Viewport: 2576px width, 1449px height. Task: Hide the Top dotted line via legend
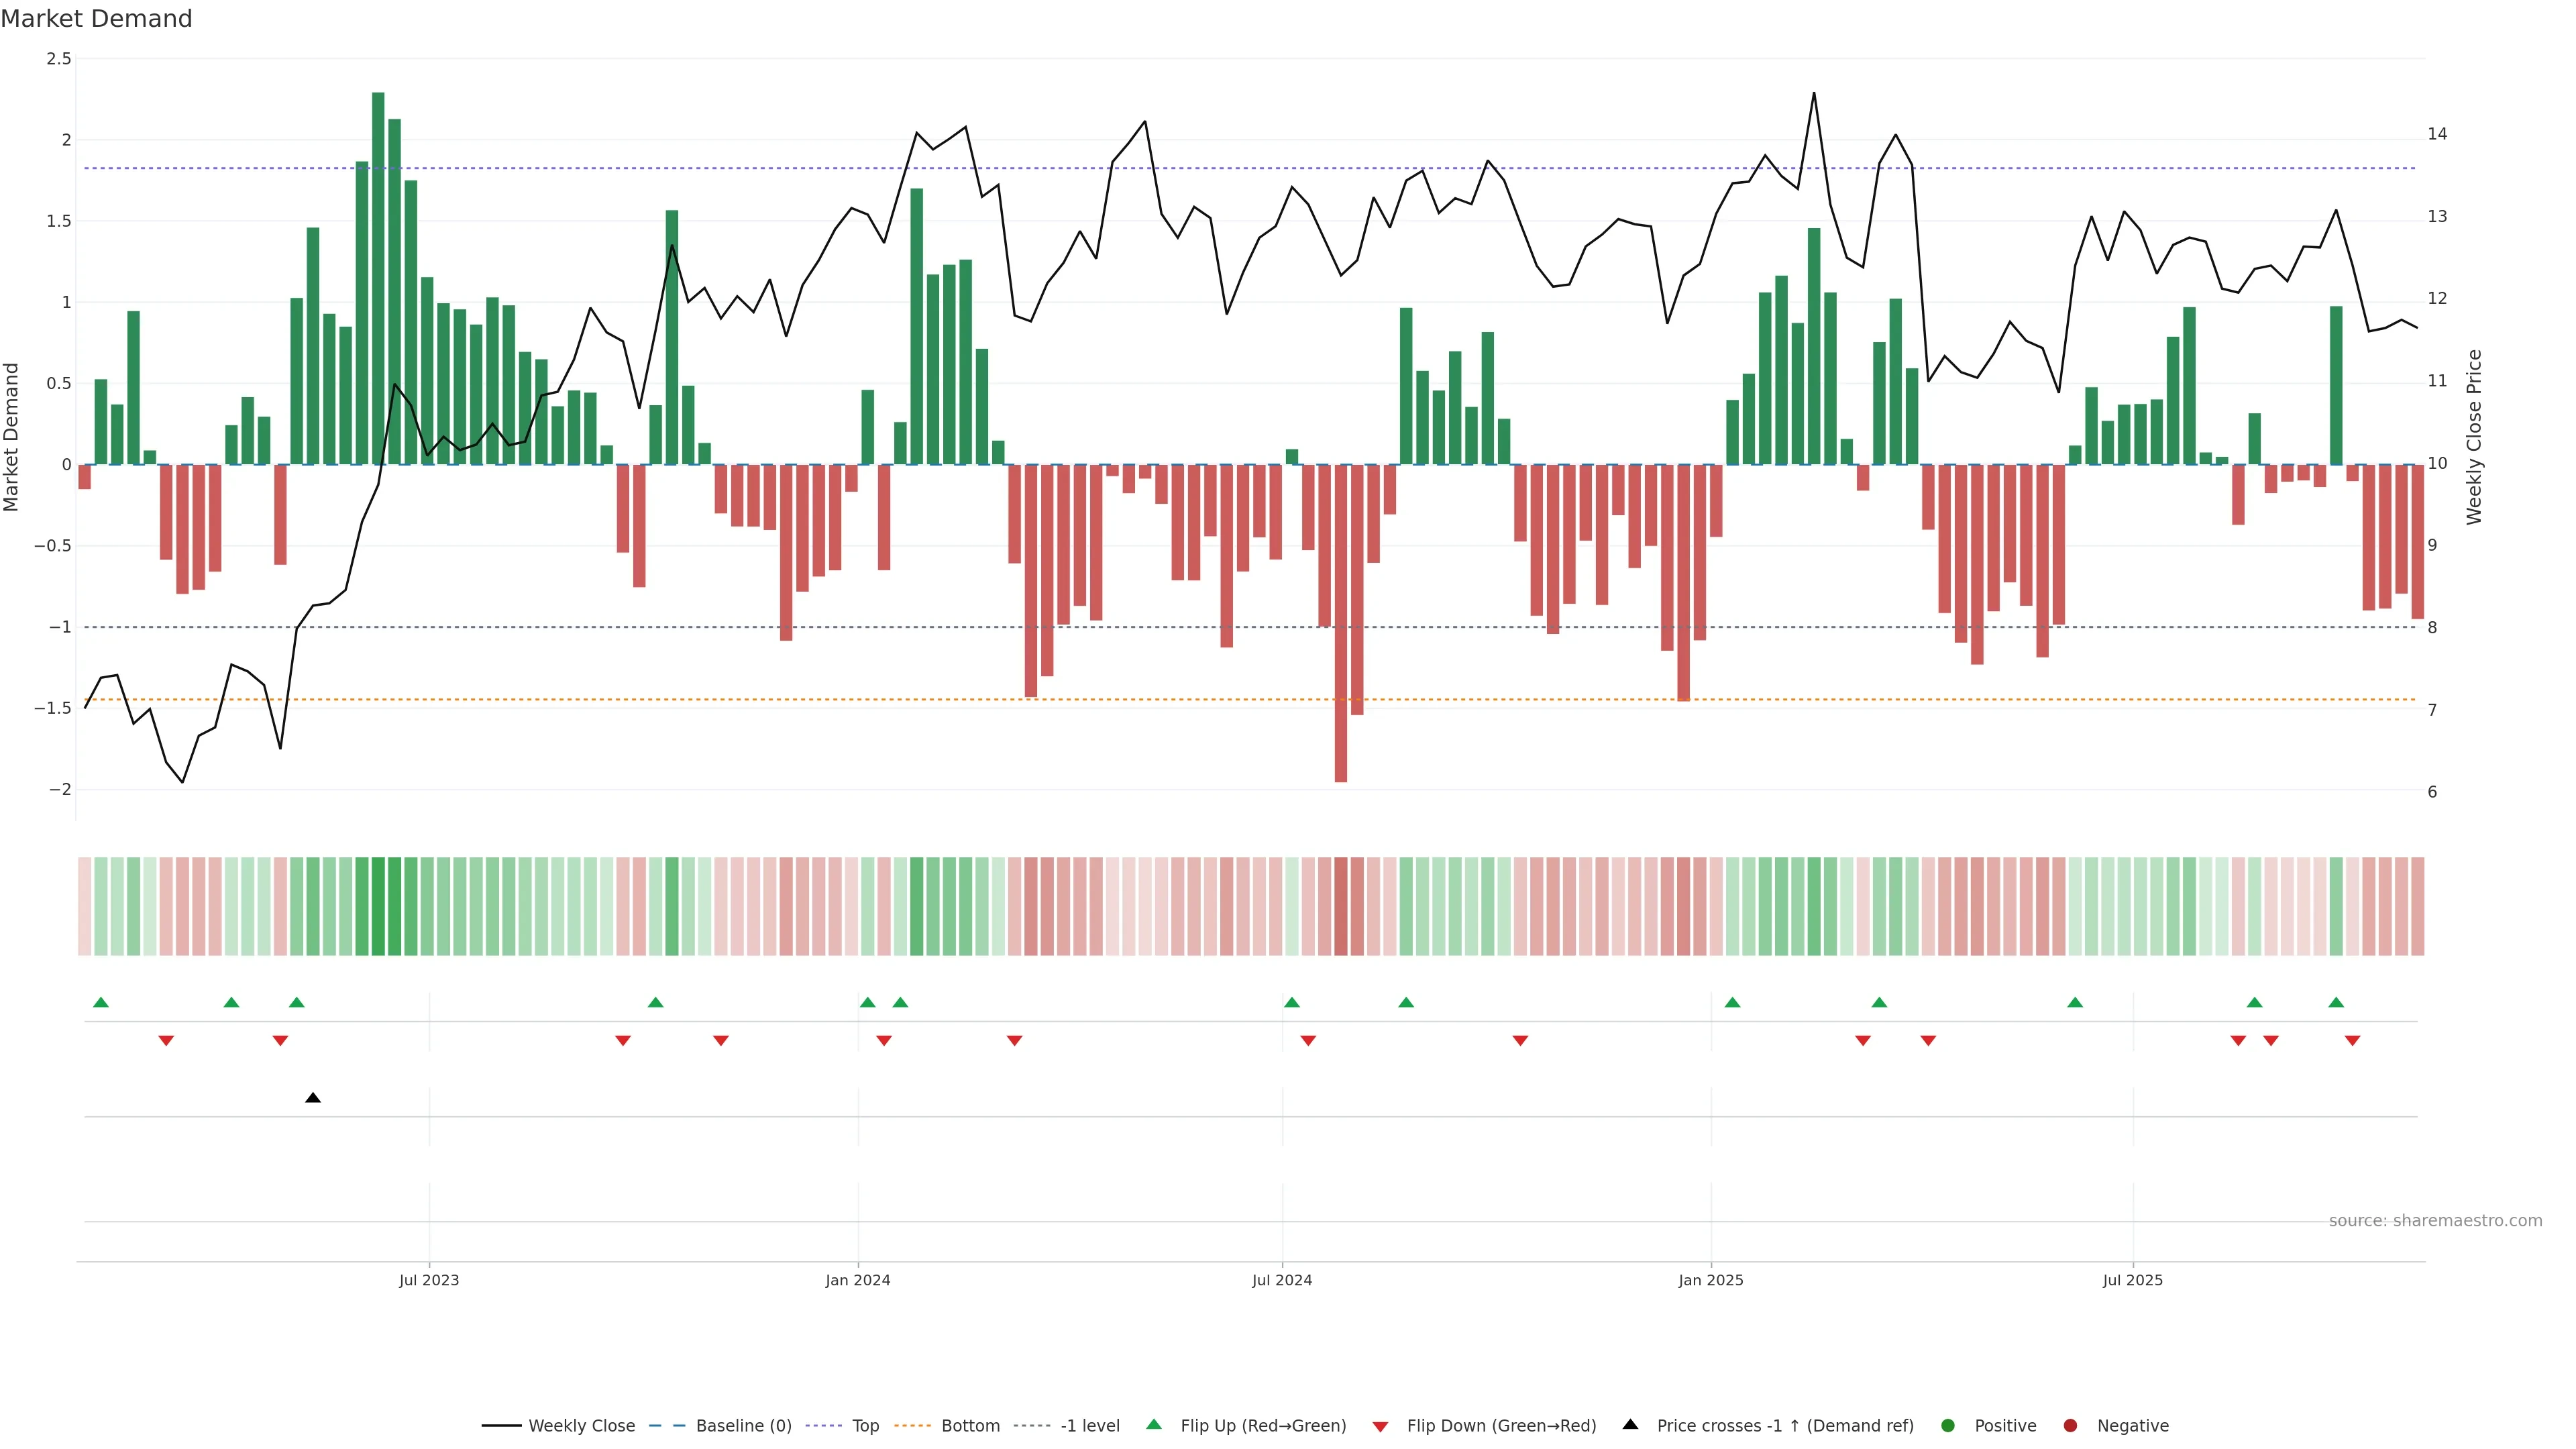tap(865, 1425)
